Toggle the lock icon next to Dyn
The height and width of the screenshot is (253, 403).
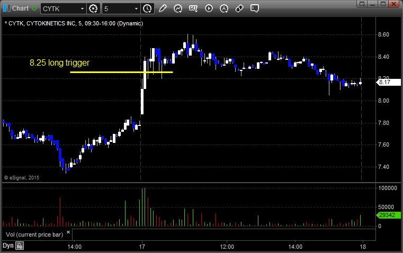click(x=20, y=246)
